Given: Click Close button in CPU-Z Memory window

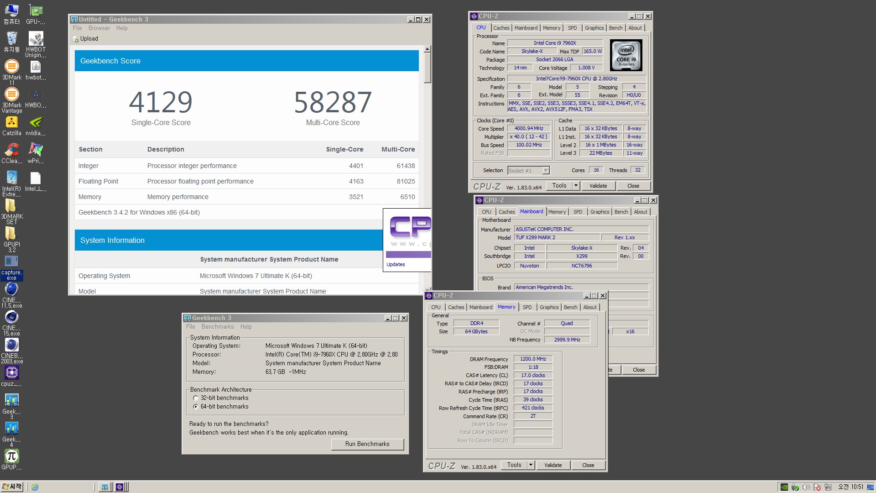Looking at the screenshot, I should pos(588,465).
